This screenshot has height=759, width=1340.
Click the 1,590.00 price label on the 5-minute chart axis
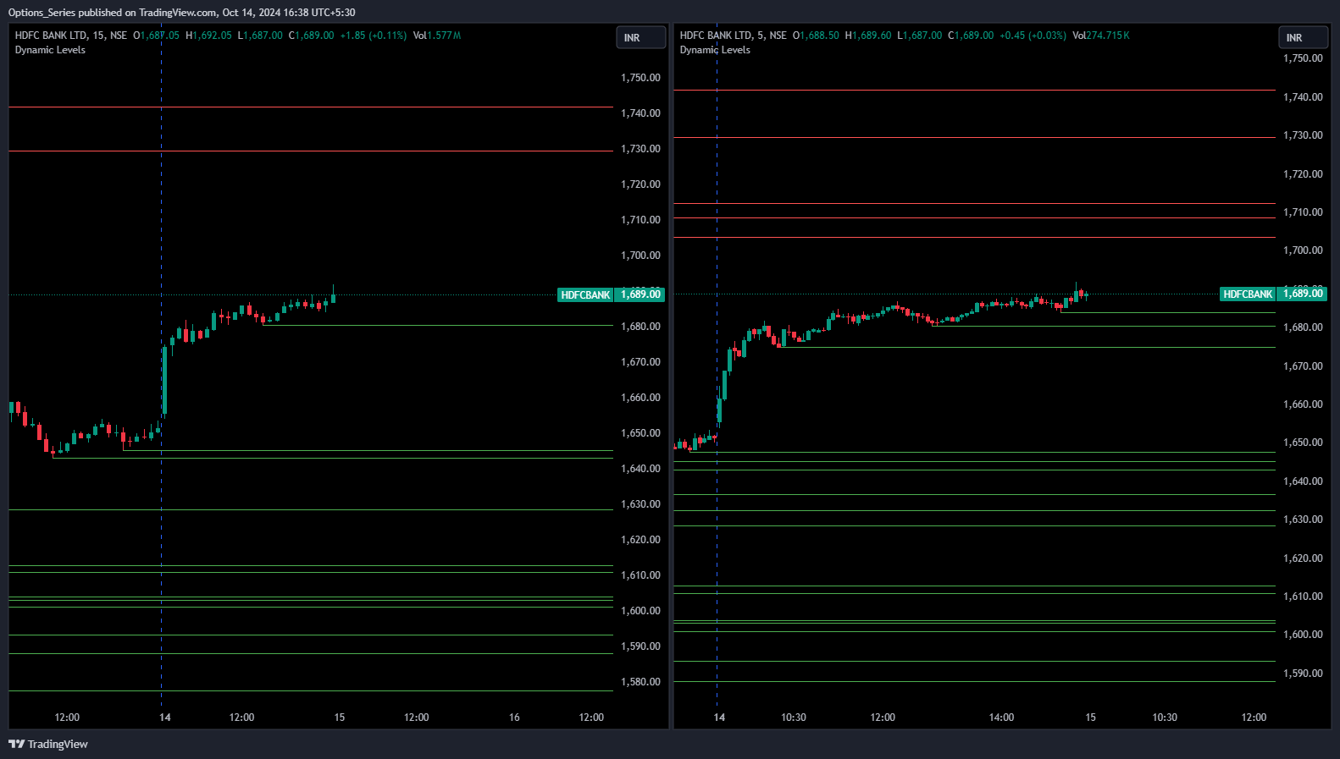coord(1303,674)
